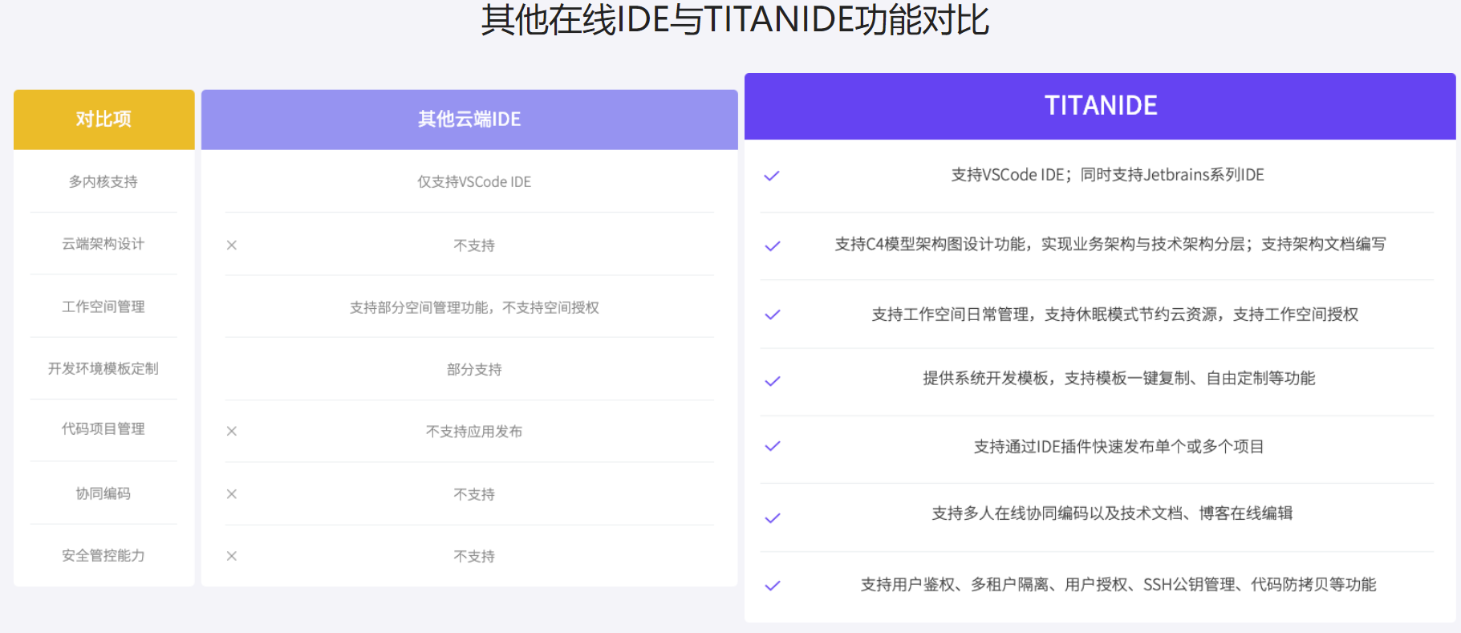1461x633 pixels.
Task: Click the checkmark beside the Jetbrains IDE support row
Action: tap(772, 176)
